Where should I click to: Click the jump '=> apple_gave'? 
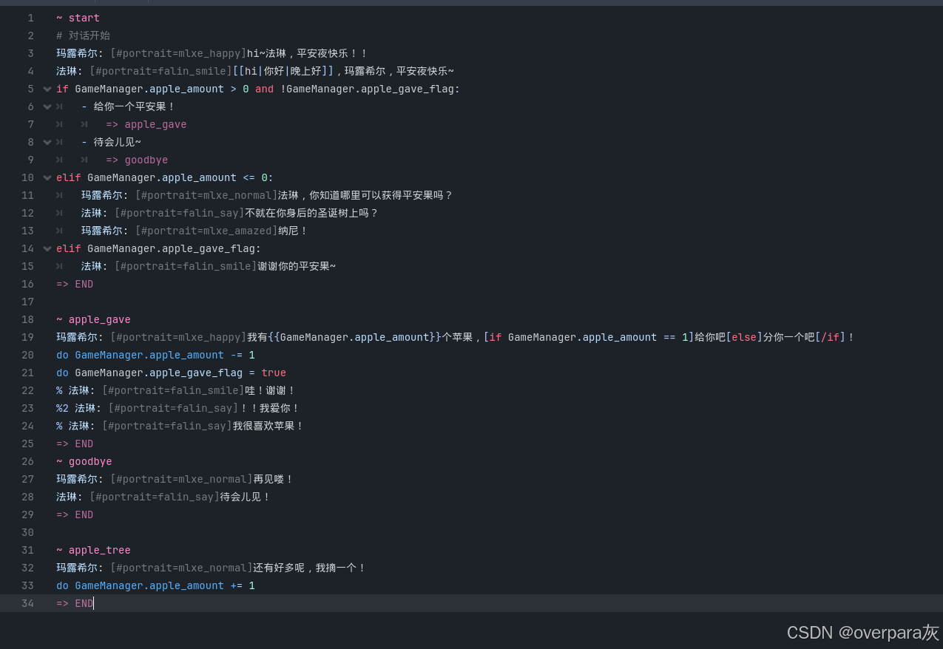146,124
